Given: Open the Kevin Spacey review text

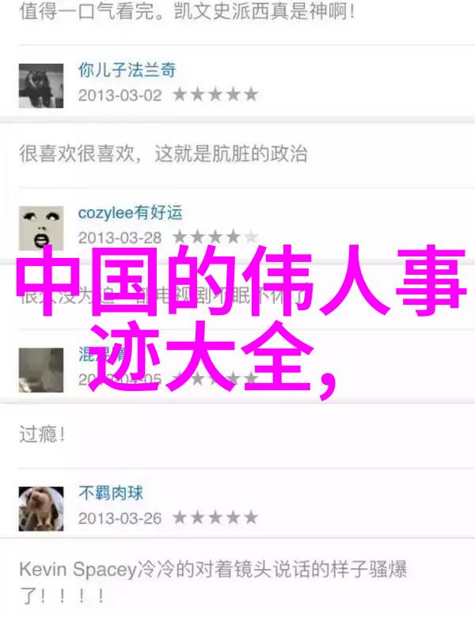Looking at the screenshot, I should click(213, 582).
